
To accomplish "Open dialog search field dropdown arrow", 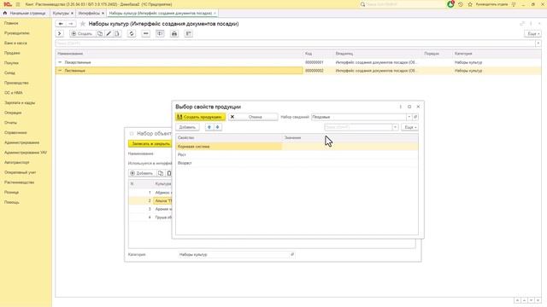I will pyautogui.click(x=395, y=127).
